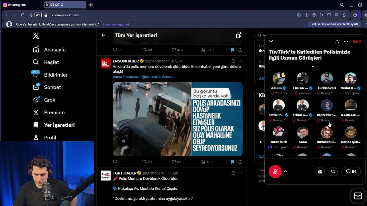Image resolution: width=367 pixels, height=206 pixels.
Task: Open Sohbet messages
Action: [46, 87]
